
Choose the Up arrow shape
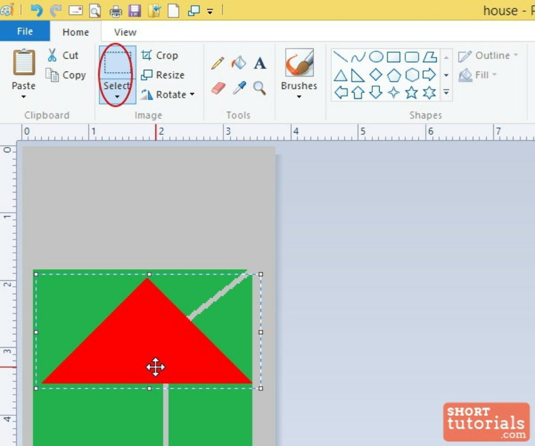click(358, 92)
